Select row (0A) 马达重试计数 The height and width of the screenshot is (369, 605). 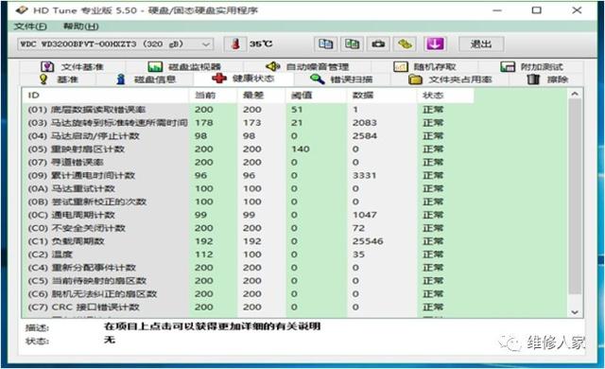[x=295, y=188]
